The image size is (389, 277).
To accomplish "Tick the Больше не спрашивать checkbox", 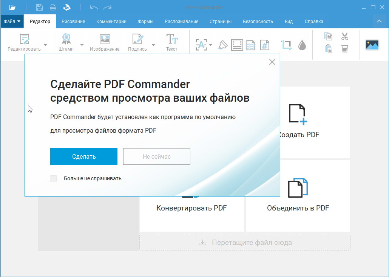I will 53,178.
